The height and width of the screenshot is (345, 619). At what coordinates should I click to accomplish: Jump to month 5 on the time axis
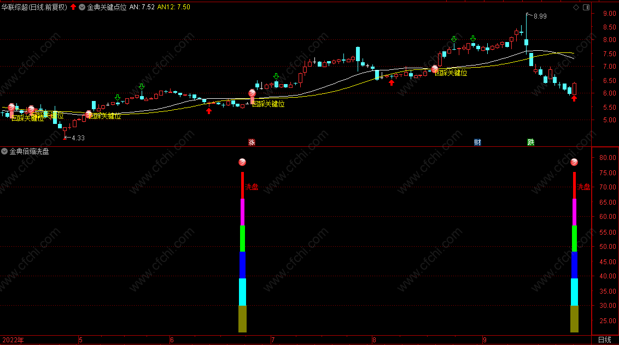[80, 340]
